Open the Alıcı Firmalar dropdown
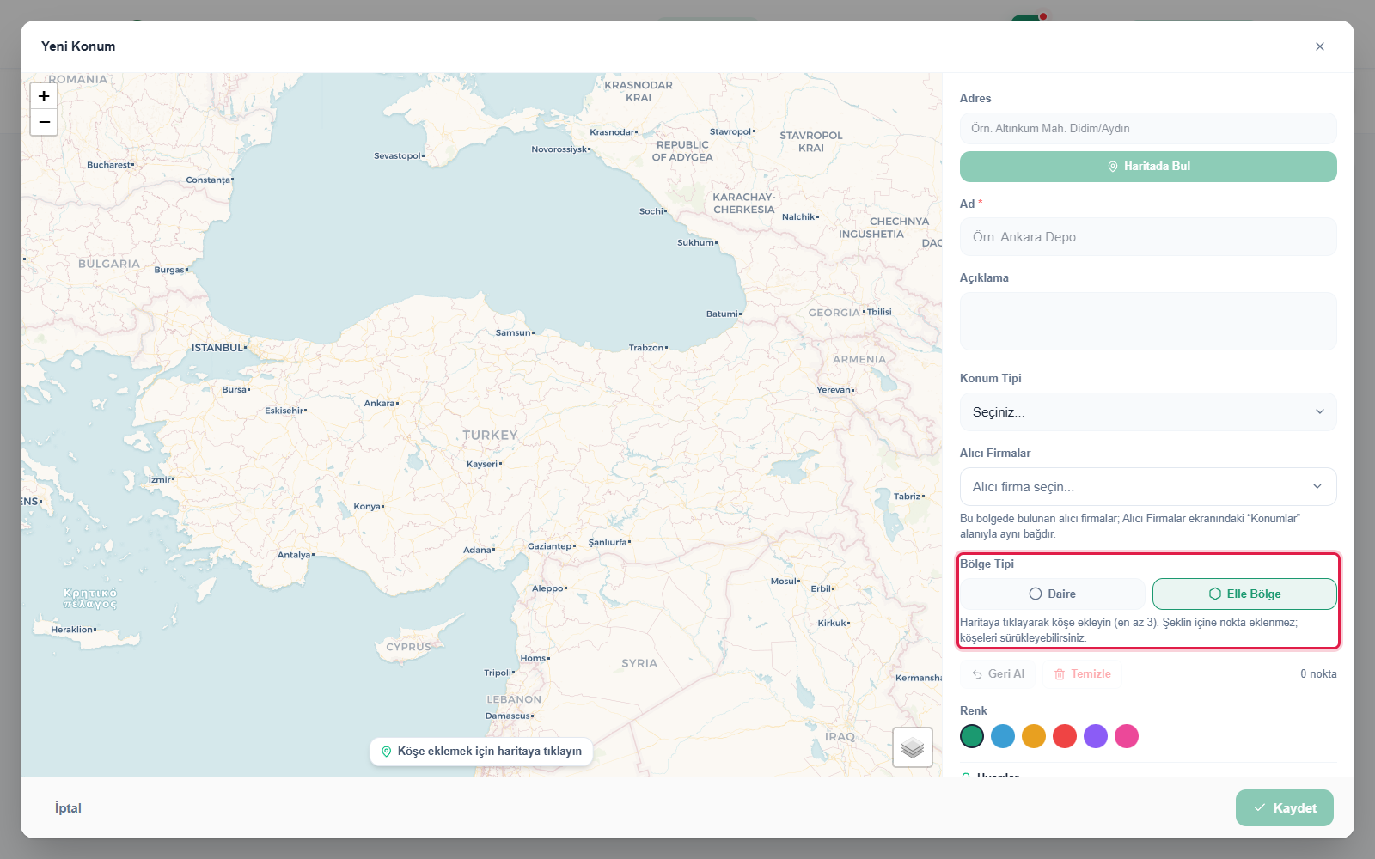 click(1148, 487)
